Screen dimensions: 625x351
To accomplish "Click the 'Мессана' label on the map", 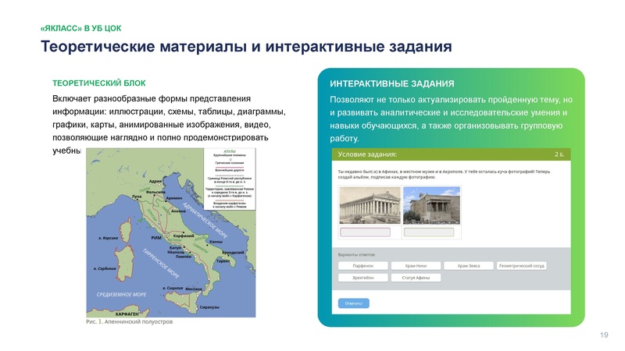I will [x=193, y=289].
